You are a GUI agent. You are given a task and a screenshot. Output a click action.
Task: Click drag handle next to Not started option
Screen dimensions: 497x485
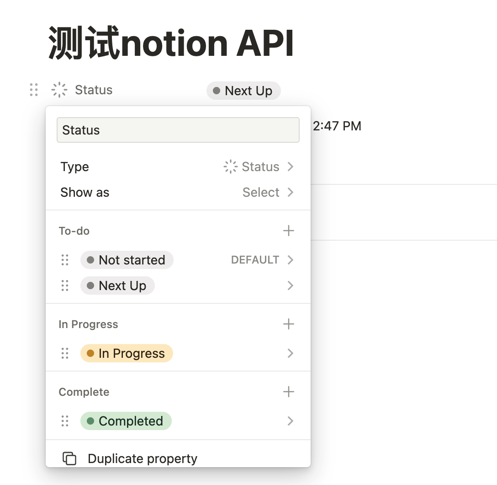click(x=65, y=260)
